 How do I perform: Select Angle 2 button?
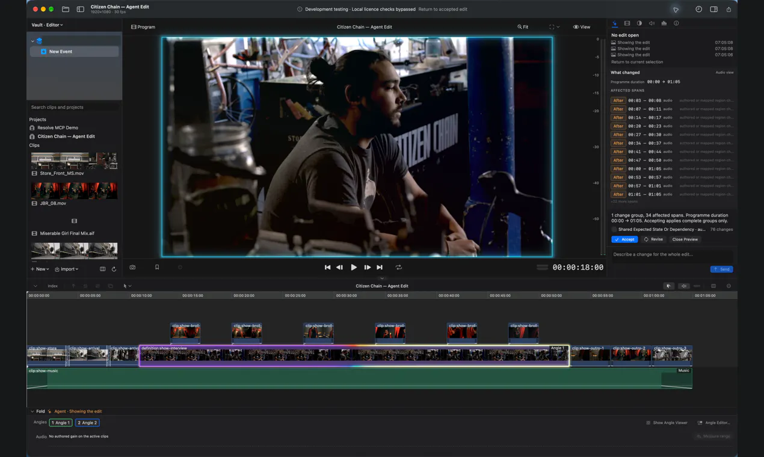click(x=87, y=423)
